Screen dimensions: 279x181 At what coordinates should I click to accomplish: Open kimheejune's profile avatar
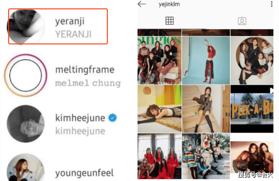point(26,124)
